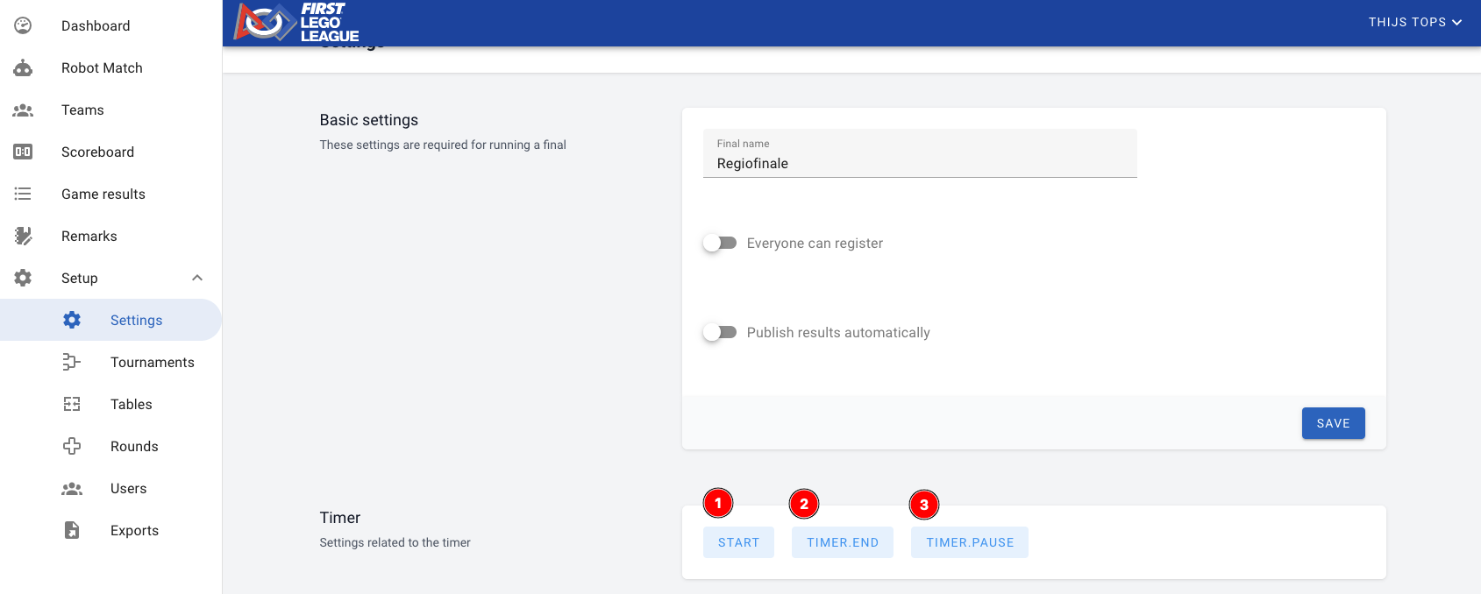Screen dimensions: 1481x594
Task: Click the Exports file icon
Action: click(72, 531)
